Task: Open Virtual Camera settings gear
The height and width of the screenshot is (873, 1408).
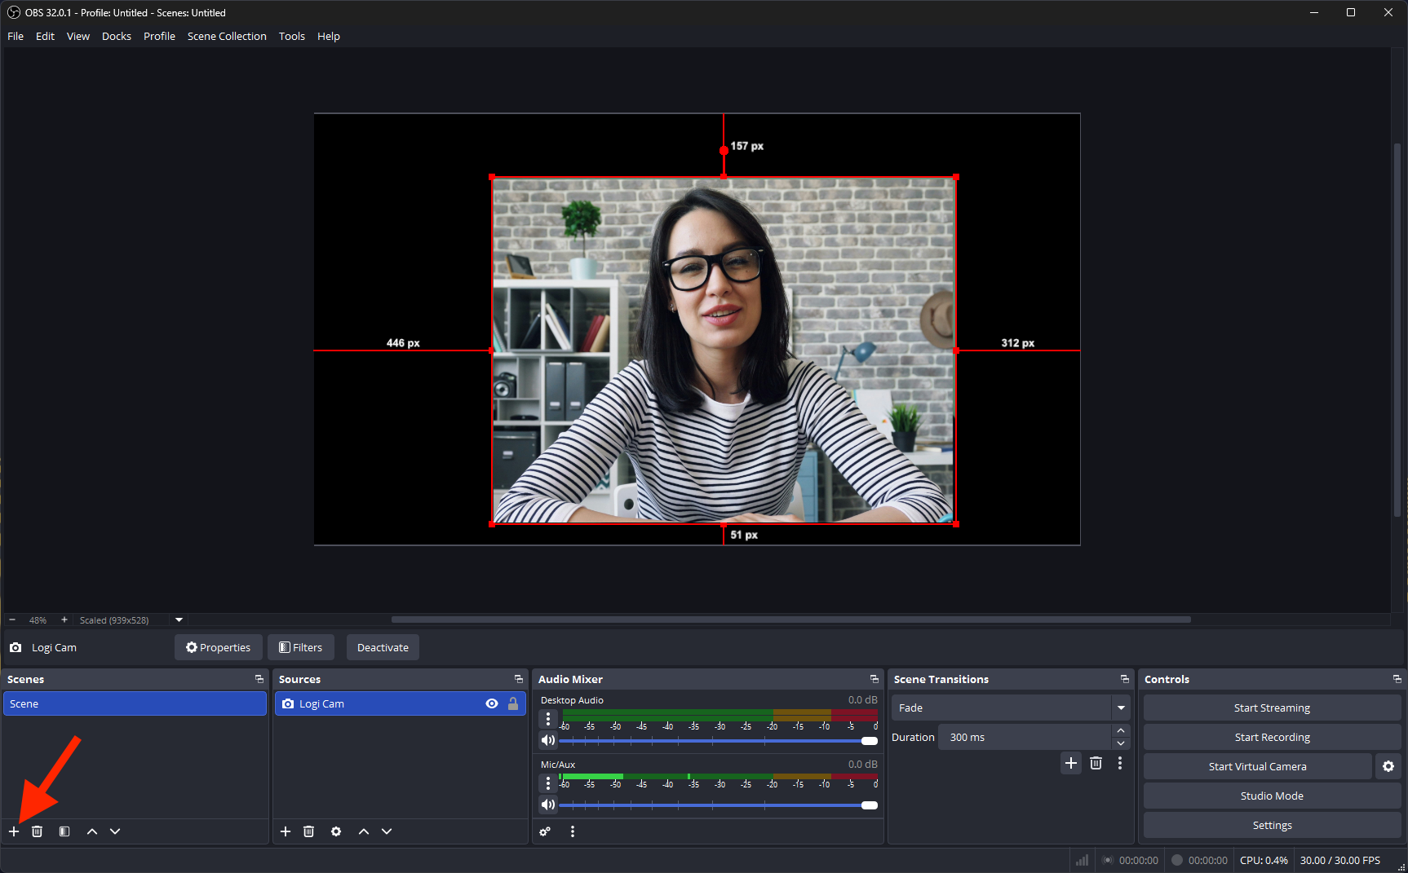Action: 1388,766
